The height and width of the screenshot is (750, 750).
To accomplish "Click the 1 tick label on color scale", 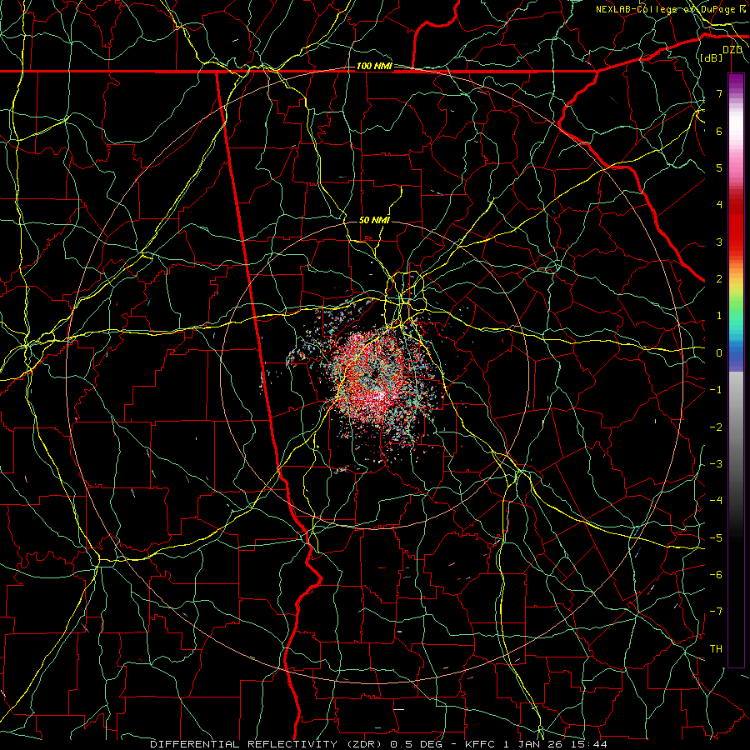I will tap(719, 316).
